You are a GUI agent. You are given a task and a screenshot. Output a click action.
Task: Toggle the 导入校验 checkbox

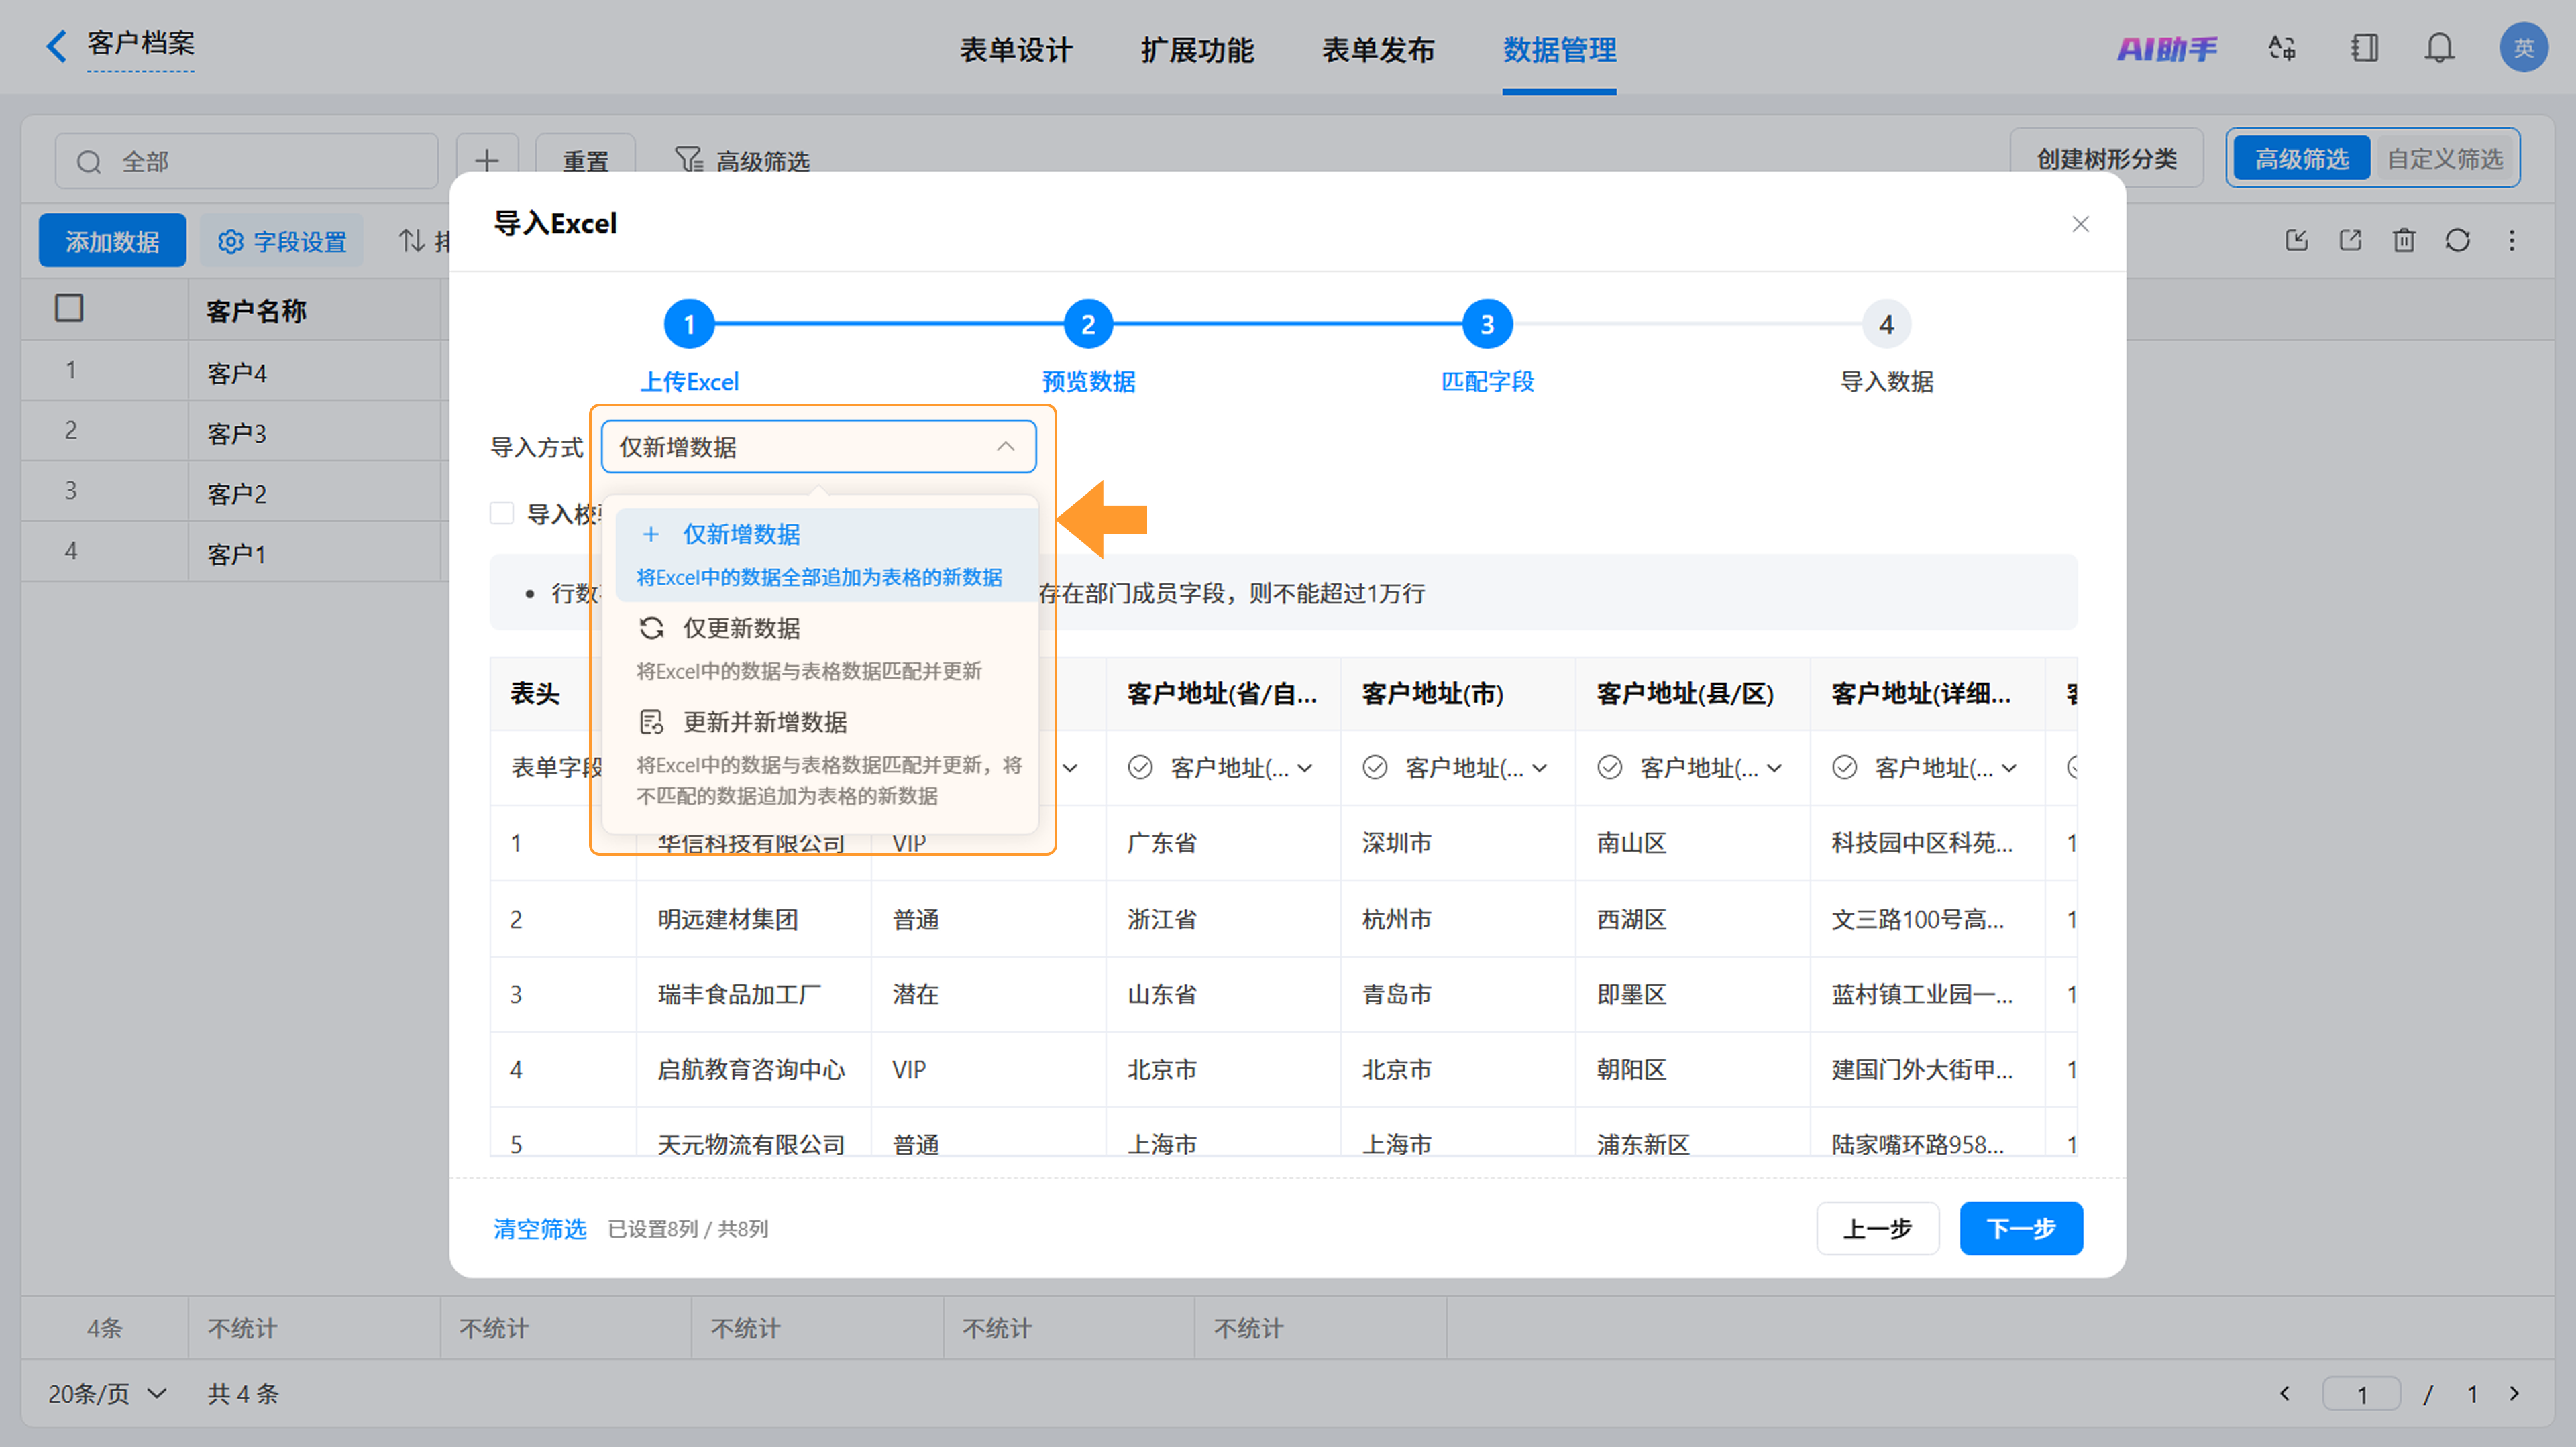click(502, 514)
